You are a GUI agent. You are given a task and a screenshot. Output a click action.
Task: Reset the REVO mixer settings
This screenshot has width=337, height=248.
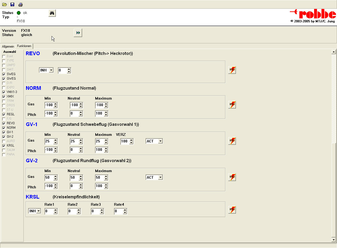pos(232,70)
